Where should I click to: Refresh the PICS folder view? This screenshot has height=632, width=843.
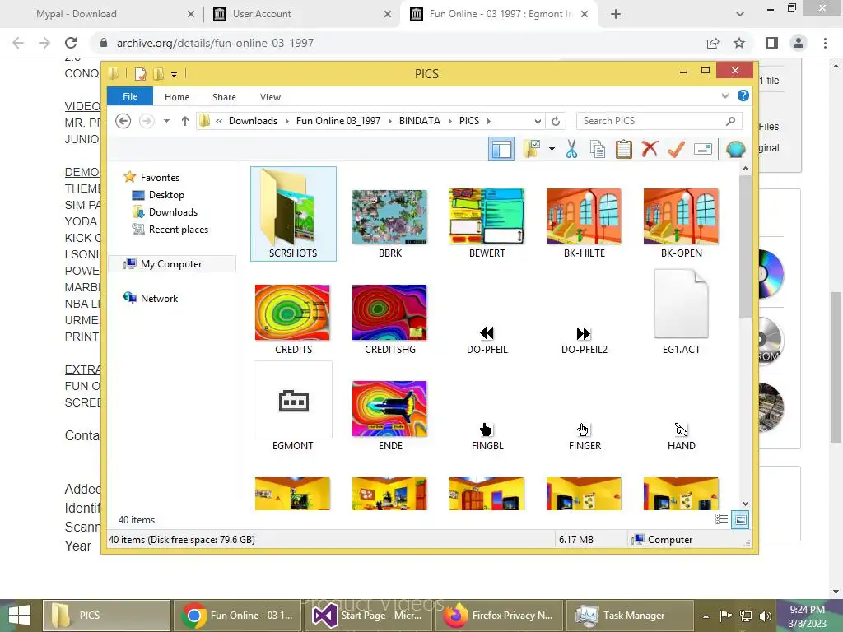pos(556,121)
